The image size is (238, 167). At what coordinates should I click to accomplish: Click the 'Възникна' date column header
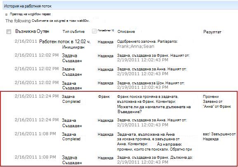(32, 31)
